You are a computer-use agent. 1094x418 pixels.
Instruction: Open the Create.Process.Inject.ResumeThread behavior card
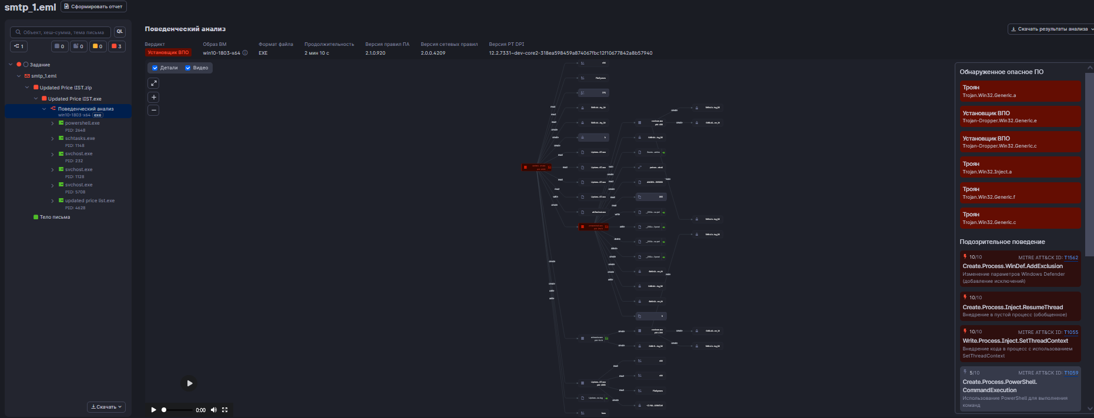(x=1020, y=306)
